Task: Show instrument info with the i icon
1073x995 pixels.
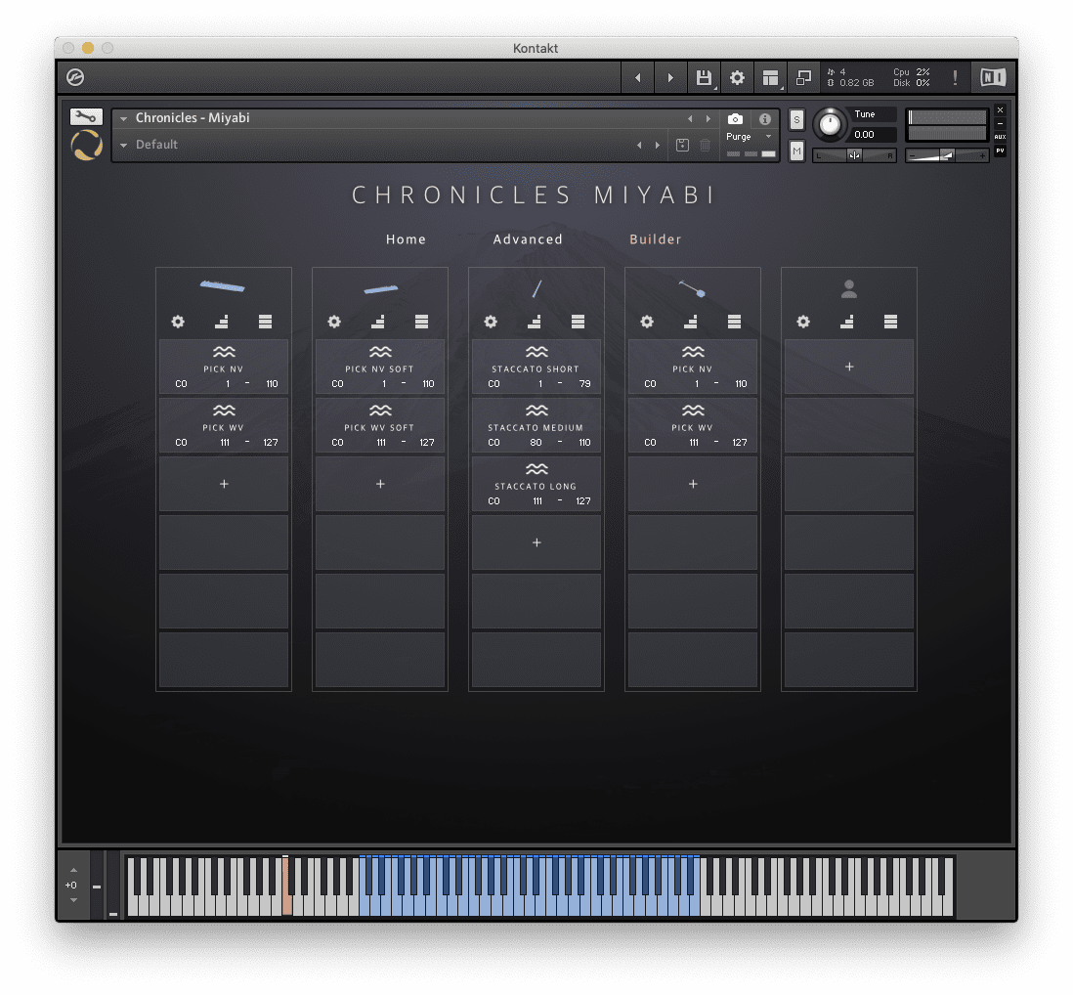Action: click(x=765, y=119)
